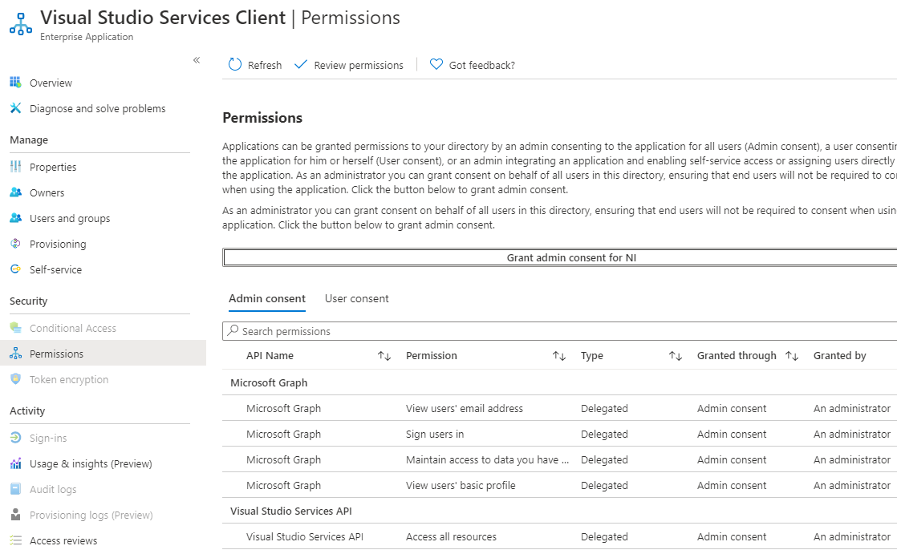897x558 pixels.
Task: Select Access all resources permission
Action: click(x=452, y=537)
